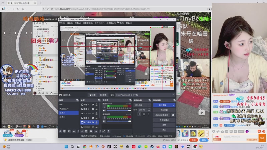Pop out the 场景 dock panel
Screen dimensions: 267x150
(77, 100)
